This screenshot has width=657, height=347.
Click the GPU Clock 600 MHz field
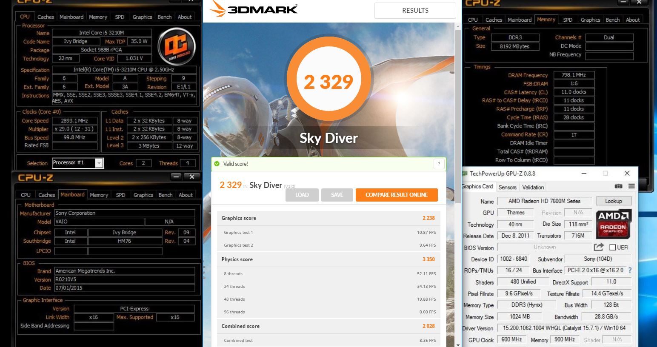coord(511,339)
